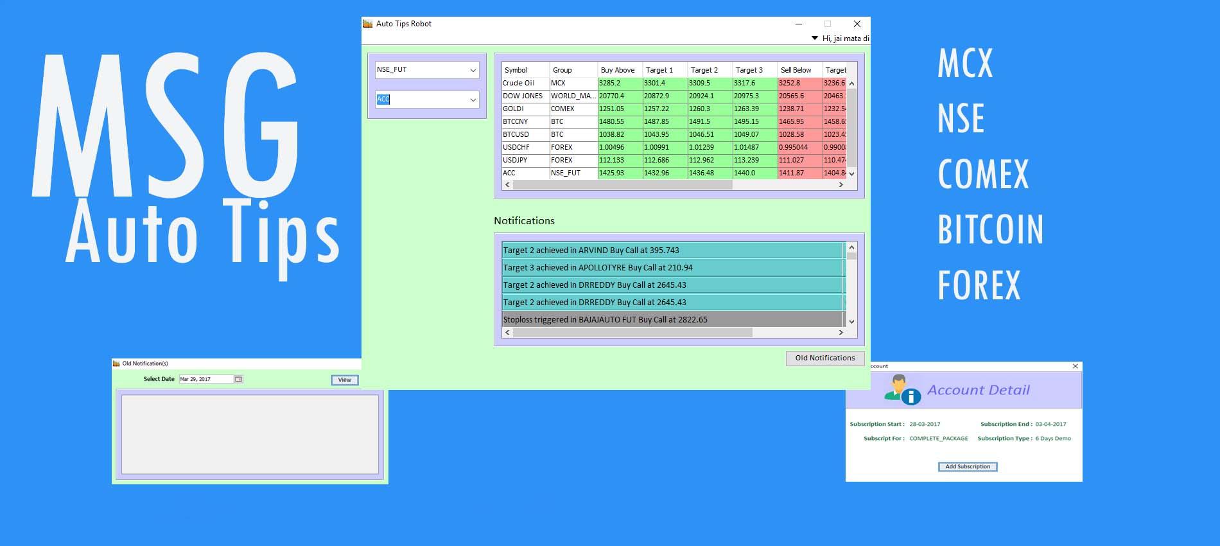Screen dimensions: 1220x546
Task: Select the ACC row symbol in table
Action: coord(525,173)
